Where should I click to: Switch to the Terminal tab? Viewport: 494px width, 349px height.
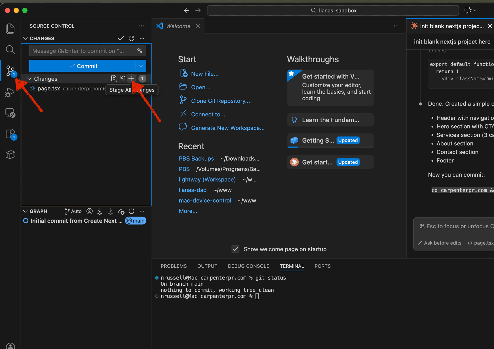[292, 266]
